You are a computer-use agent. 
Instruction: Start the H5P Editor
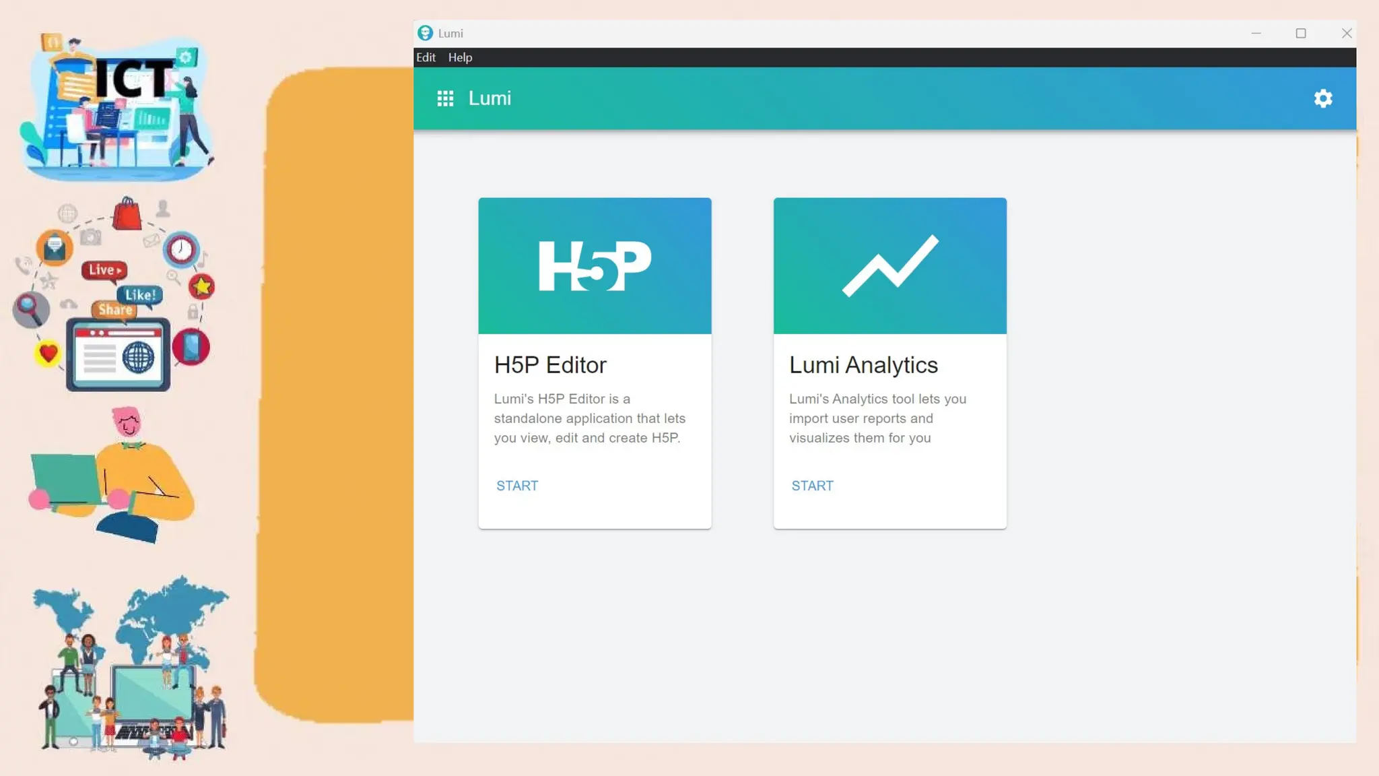(517, 486)
